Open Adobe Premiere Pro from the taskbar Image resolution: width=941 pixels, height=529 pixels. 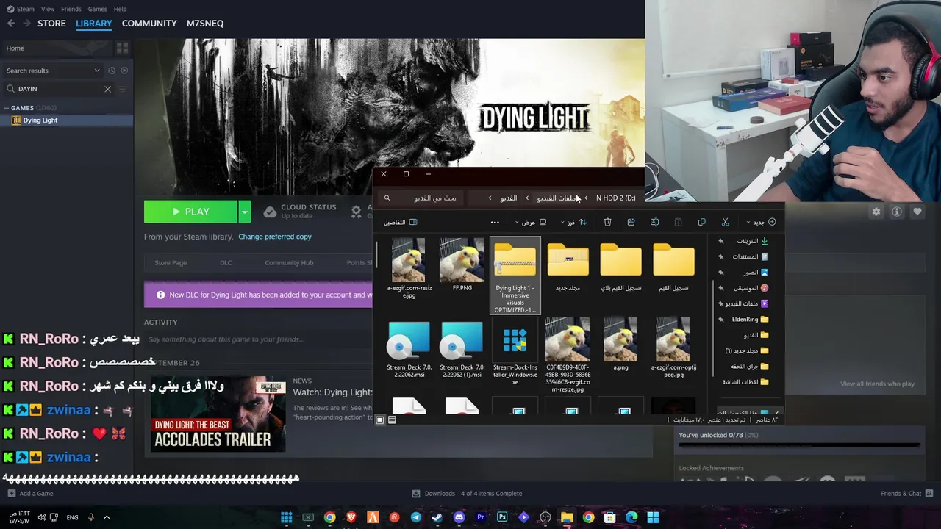(480, 518)
